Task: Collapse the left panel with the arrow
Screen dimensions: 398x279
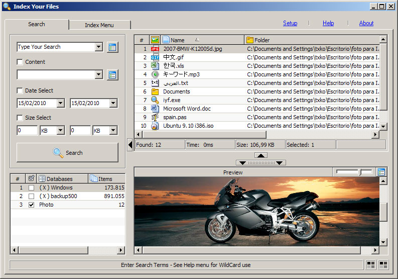Action: (x=130, y=145)
